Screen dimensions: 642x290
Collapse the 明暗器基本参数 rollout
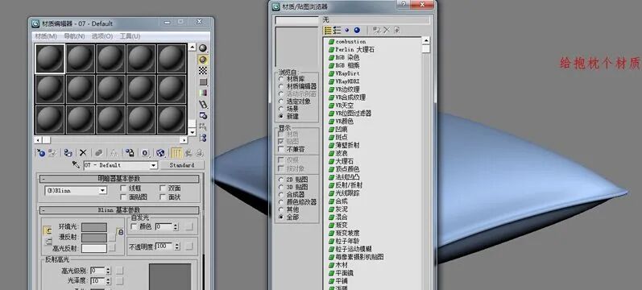[x=118, y=179]
